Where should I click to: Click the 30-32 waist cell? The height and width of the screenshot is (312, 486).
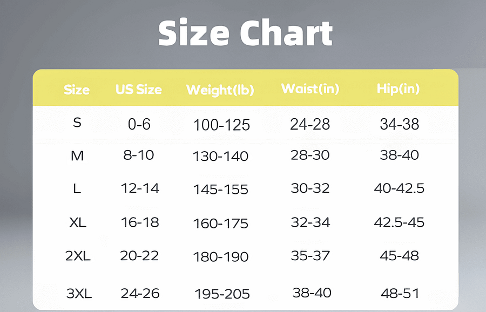[310, 188]
